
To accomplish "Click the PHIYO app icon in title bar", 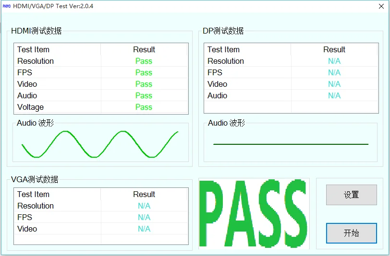I will point(6,6).
